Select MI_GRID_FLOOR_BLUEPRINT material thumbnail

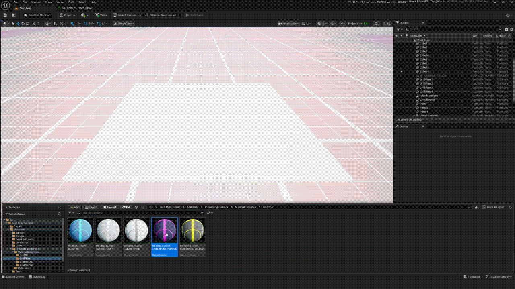click(80, 237)
